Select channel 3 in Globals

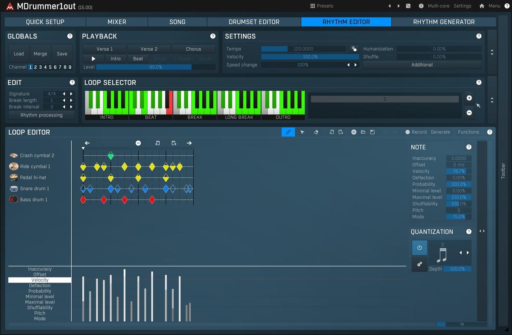(41, 67)
